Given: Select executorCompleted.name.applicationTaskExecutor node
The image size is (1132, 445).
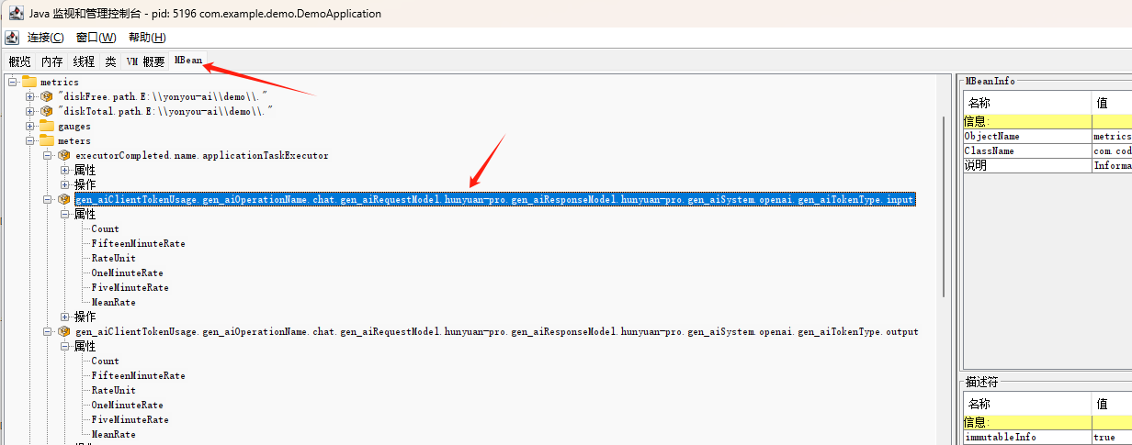Looking at the screenshot, I should 202,155.
